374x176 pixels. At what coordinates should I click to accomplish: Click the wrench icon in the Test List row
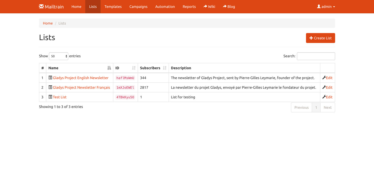click(x=324, y=97)
